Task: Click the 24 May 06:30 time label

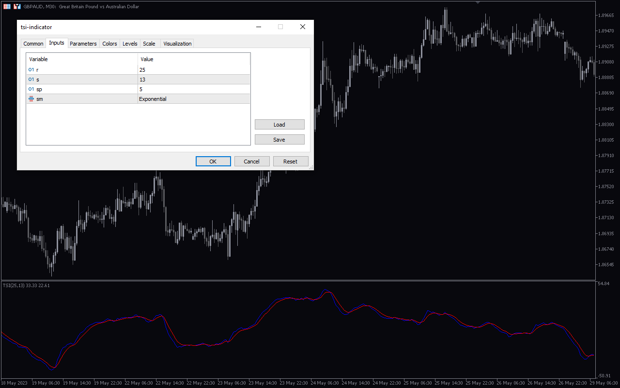Action: [x=325, y=383]
